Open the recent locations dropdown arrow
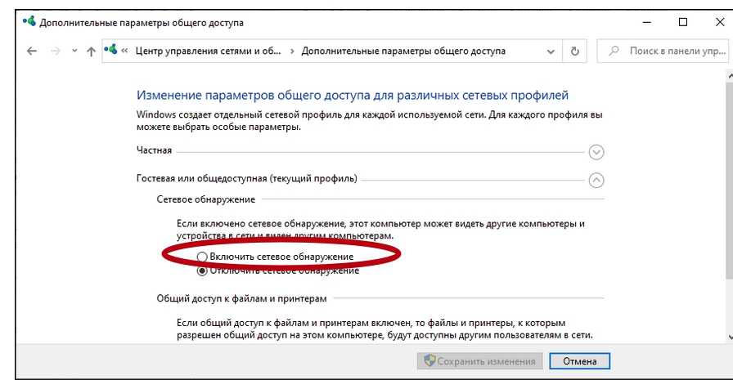The image size is (733, 380). (74, 51)
